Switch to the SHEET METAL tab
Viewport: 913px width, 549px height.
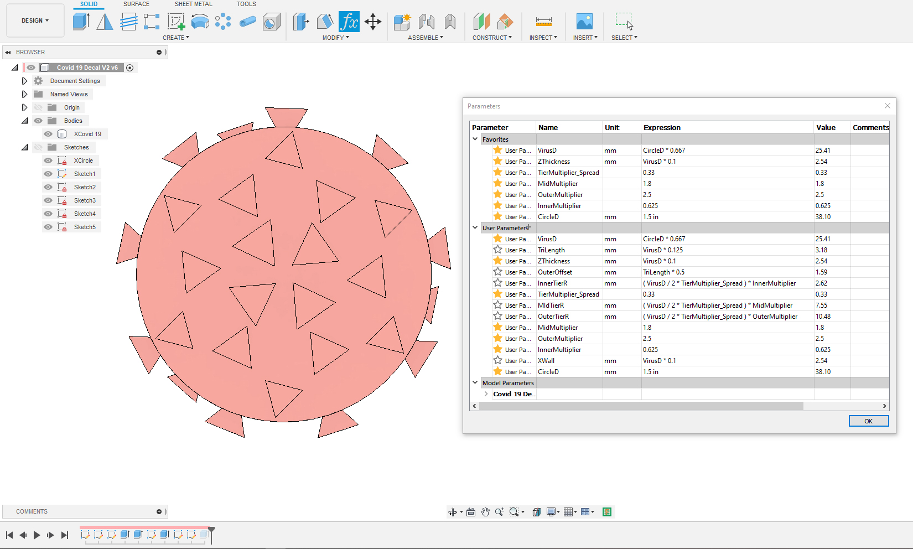(193, 4)
